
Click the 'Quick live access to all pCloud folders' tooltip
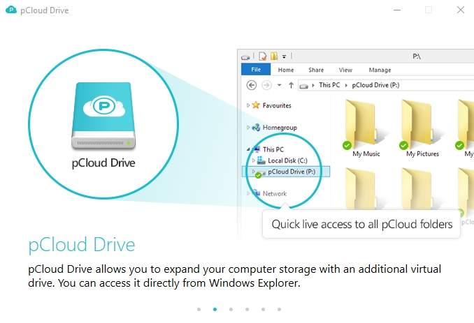(x=361, y=224)
